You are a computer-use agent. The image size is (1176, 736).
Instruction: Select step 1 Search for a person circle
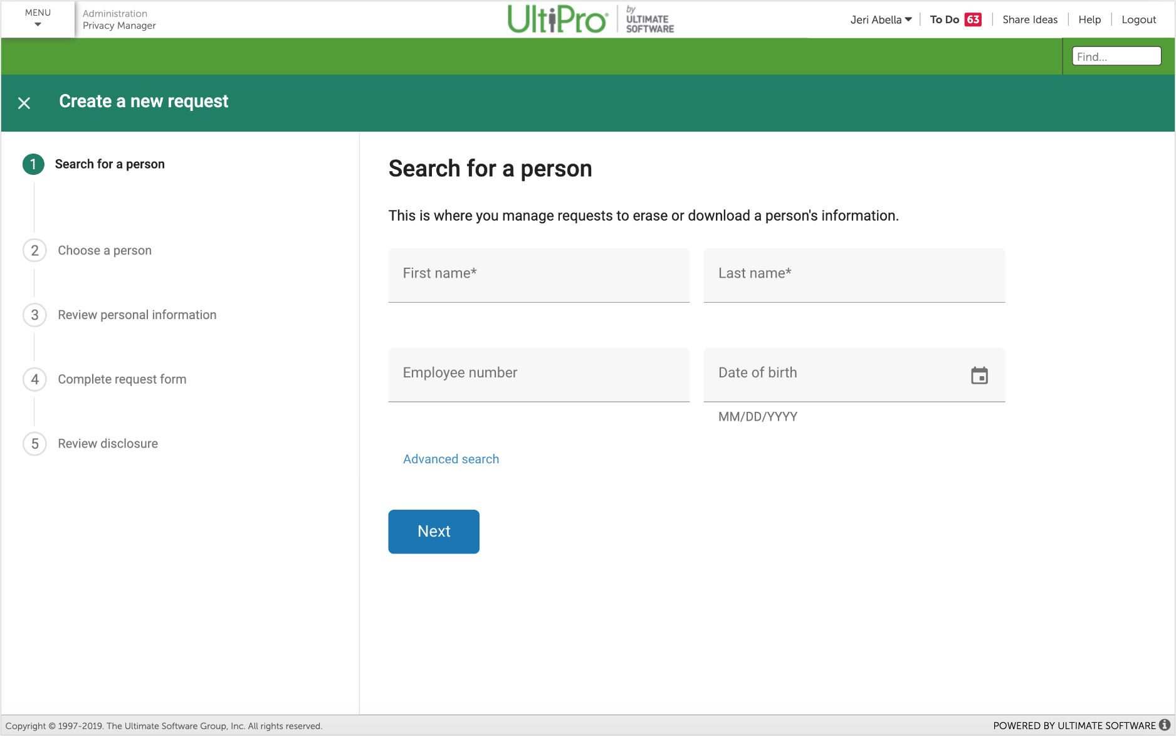[34, 164]
